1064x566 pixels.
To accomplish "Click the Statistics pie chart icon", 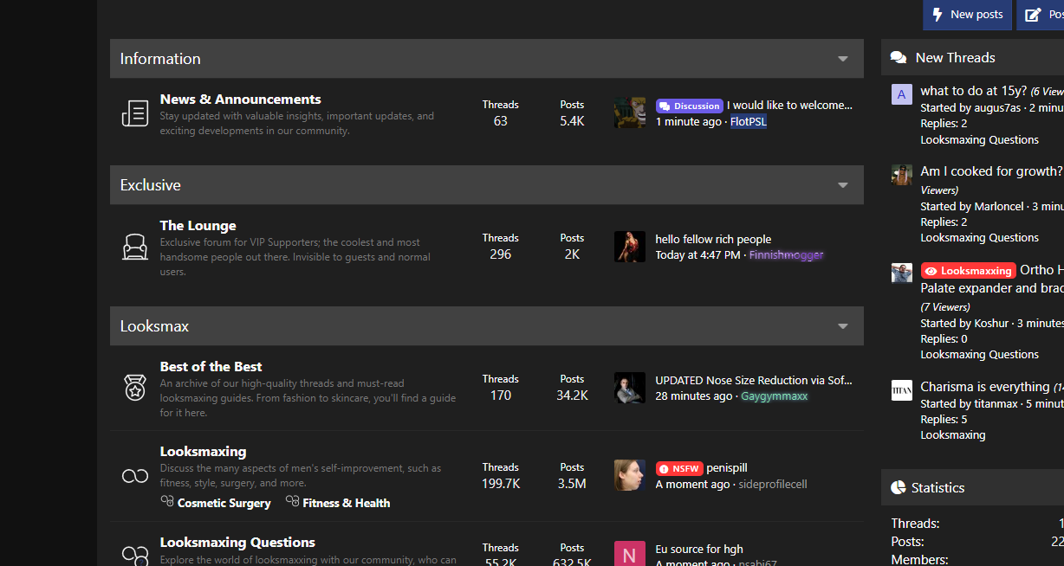I will (x=899, y=488).
